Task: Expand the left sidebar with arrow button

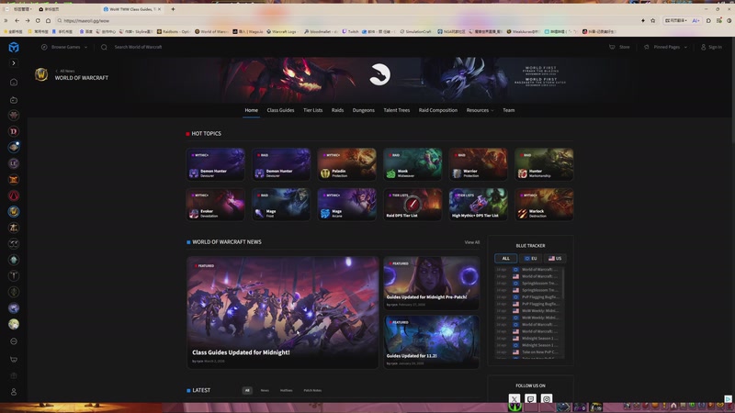Action: (x=14, y=62)
